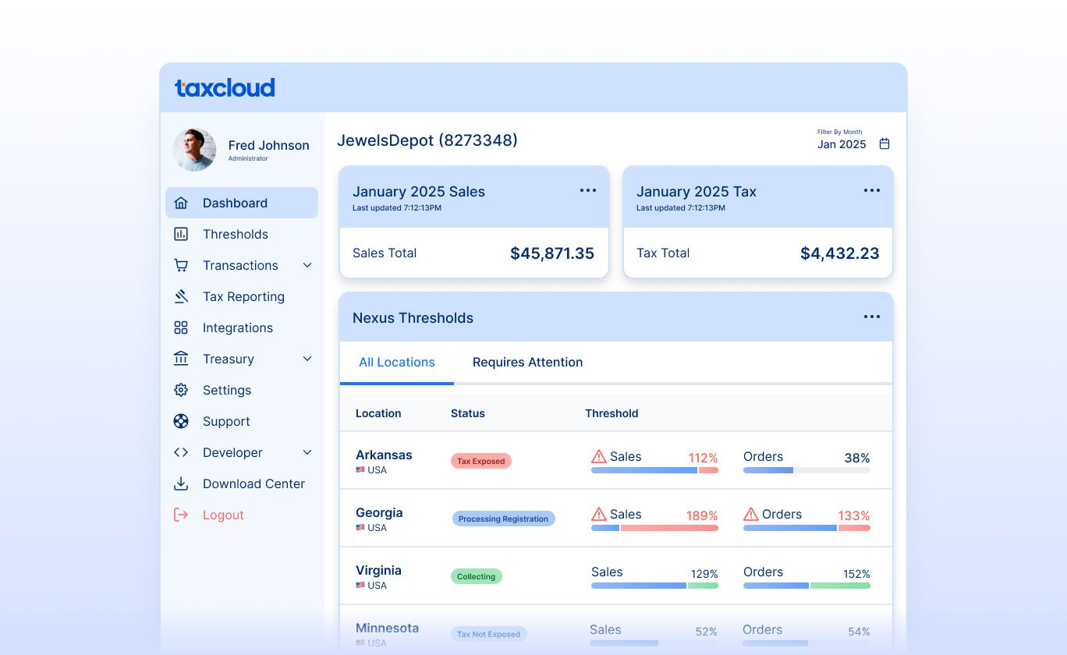Expand the Developer submenu chevron
This screenshot has width=1067, height=655.
[307, 452]
